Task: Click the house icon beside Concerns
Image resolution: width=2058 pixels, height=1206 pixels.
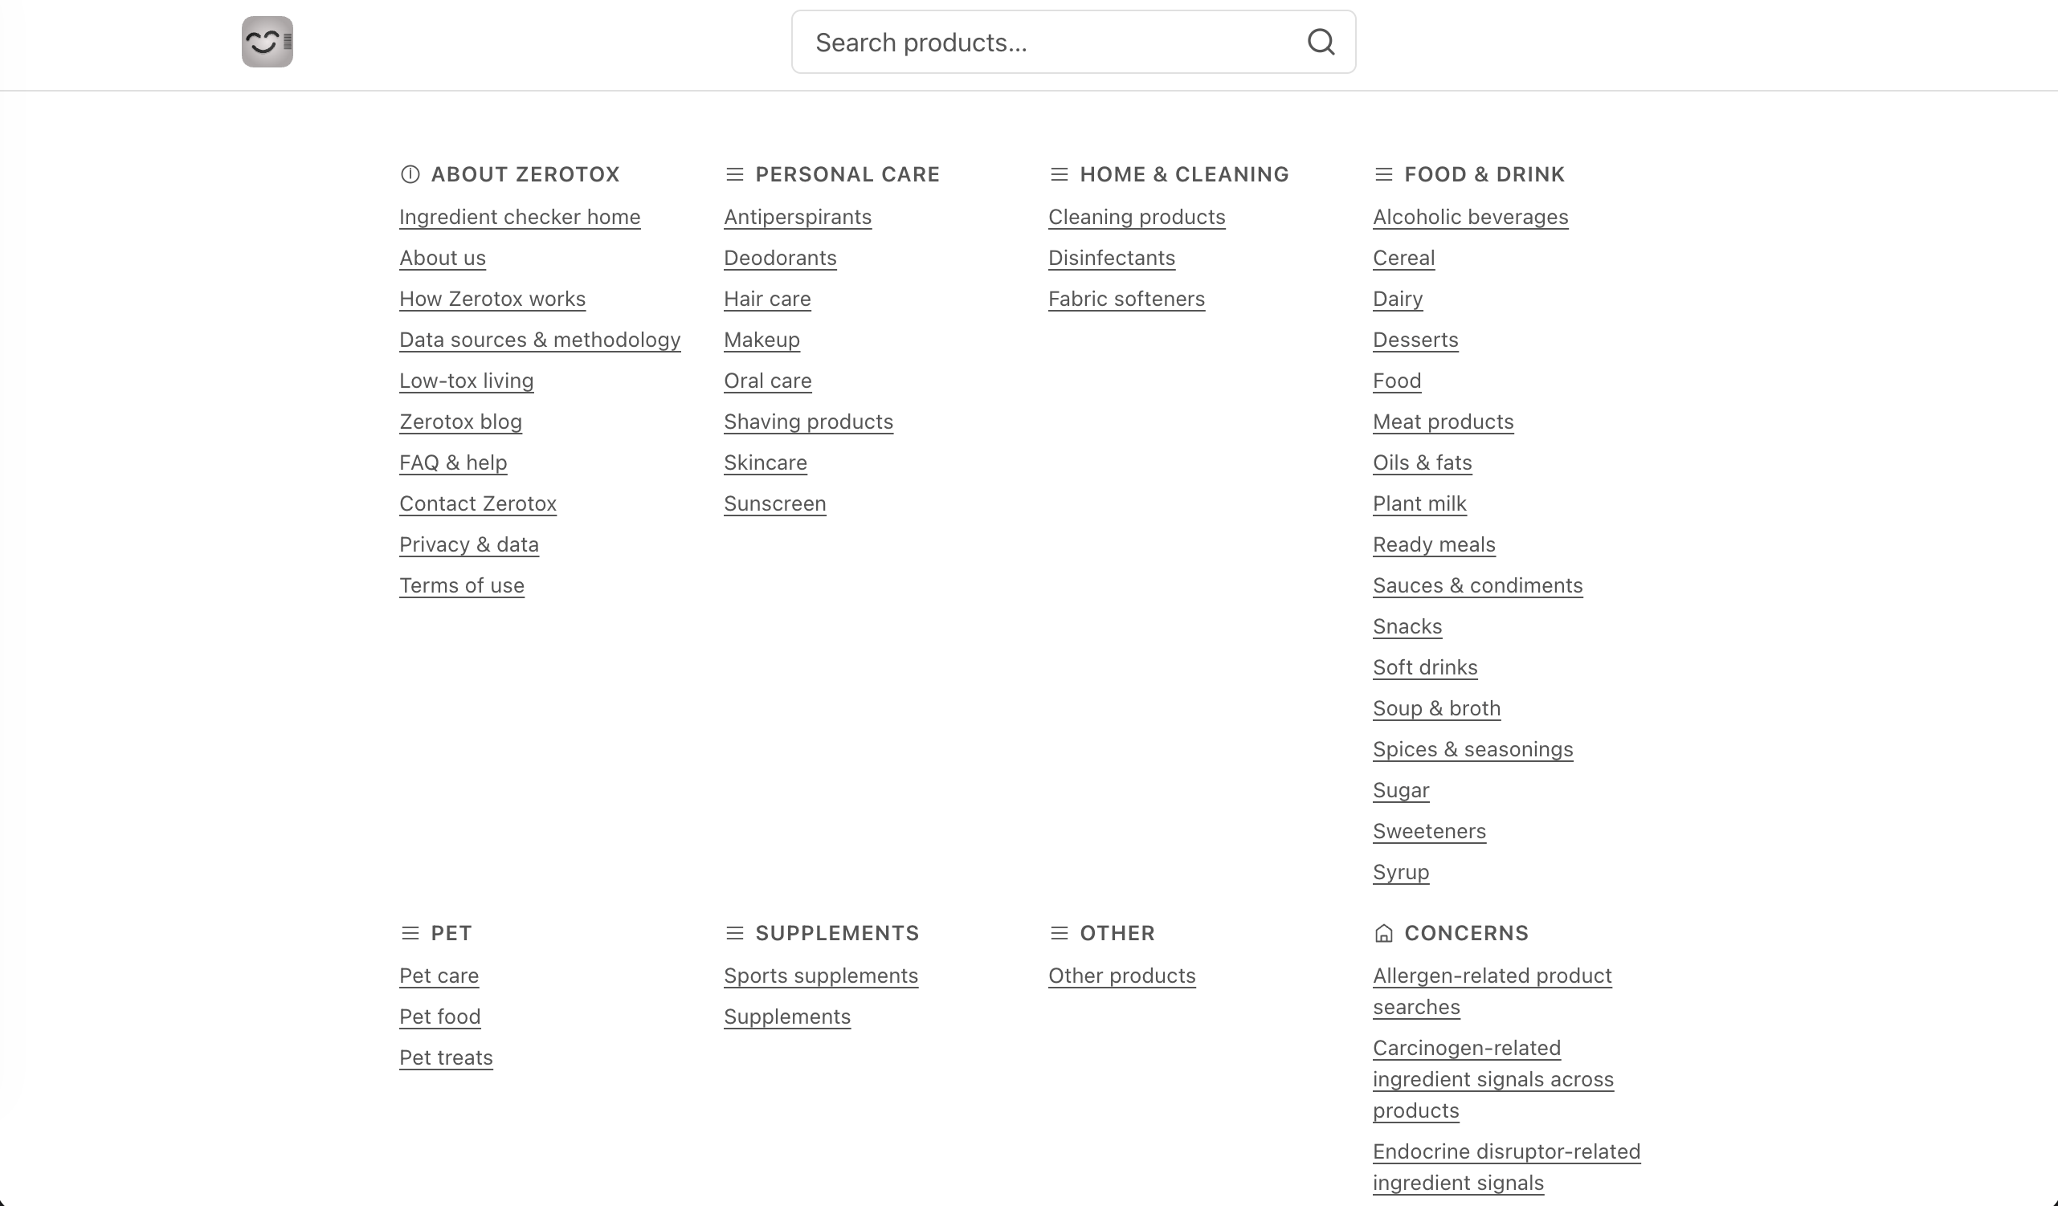Action: (x=1382, y=932)
